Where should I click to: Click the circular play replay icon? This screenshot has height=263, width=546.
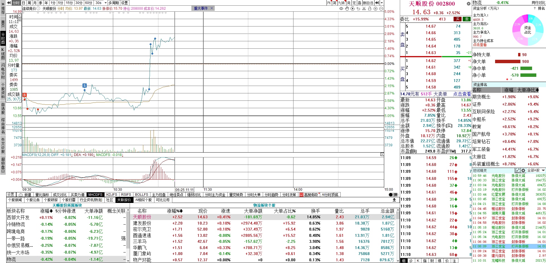[x=353, y=9]
